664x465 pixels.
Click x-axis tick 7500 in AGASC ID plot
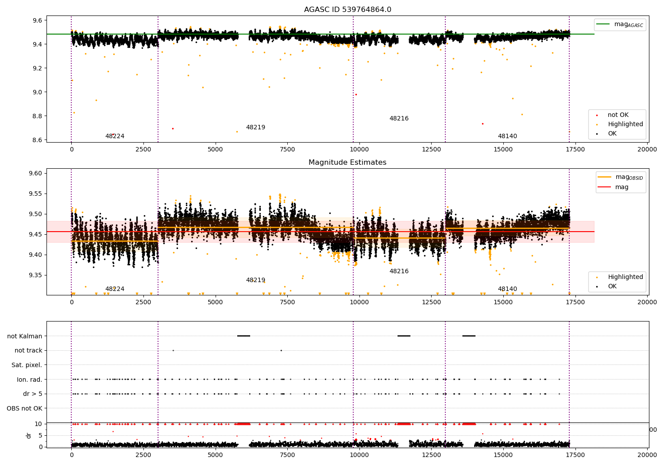point(287,150)
